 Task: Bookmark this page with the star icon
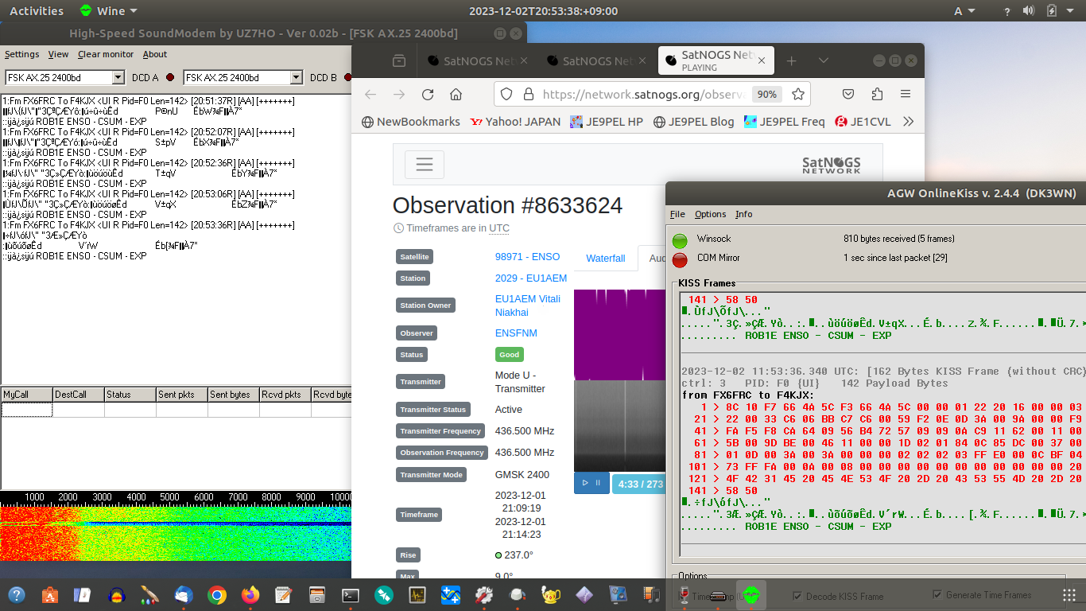798,94
